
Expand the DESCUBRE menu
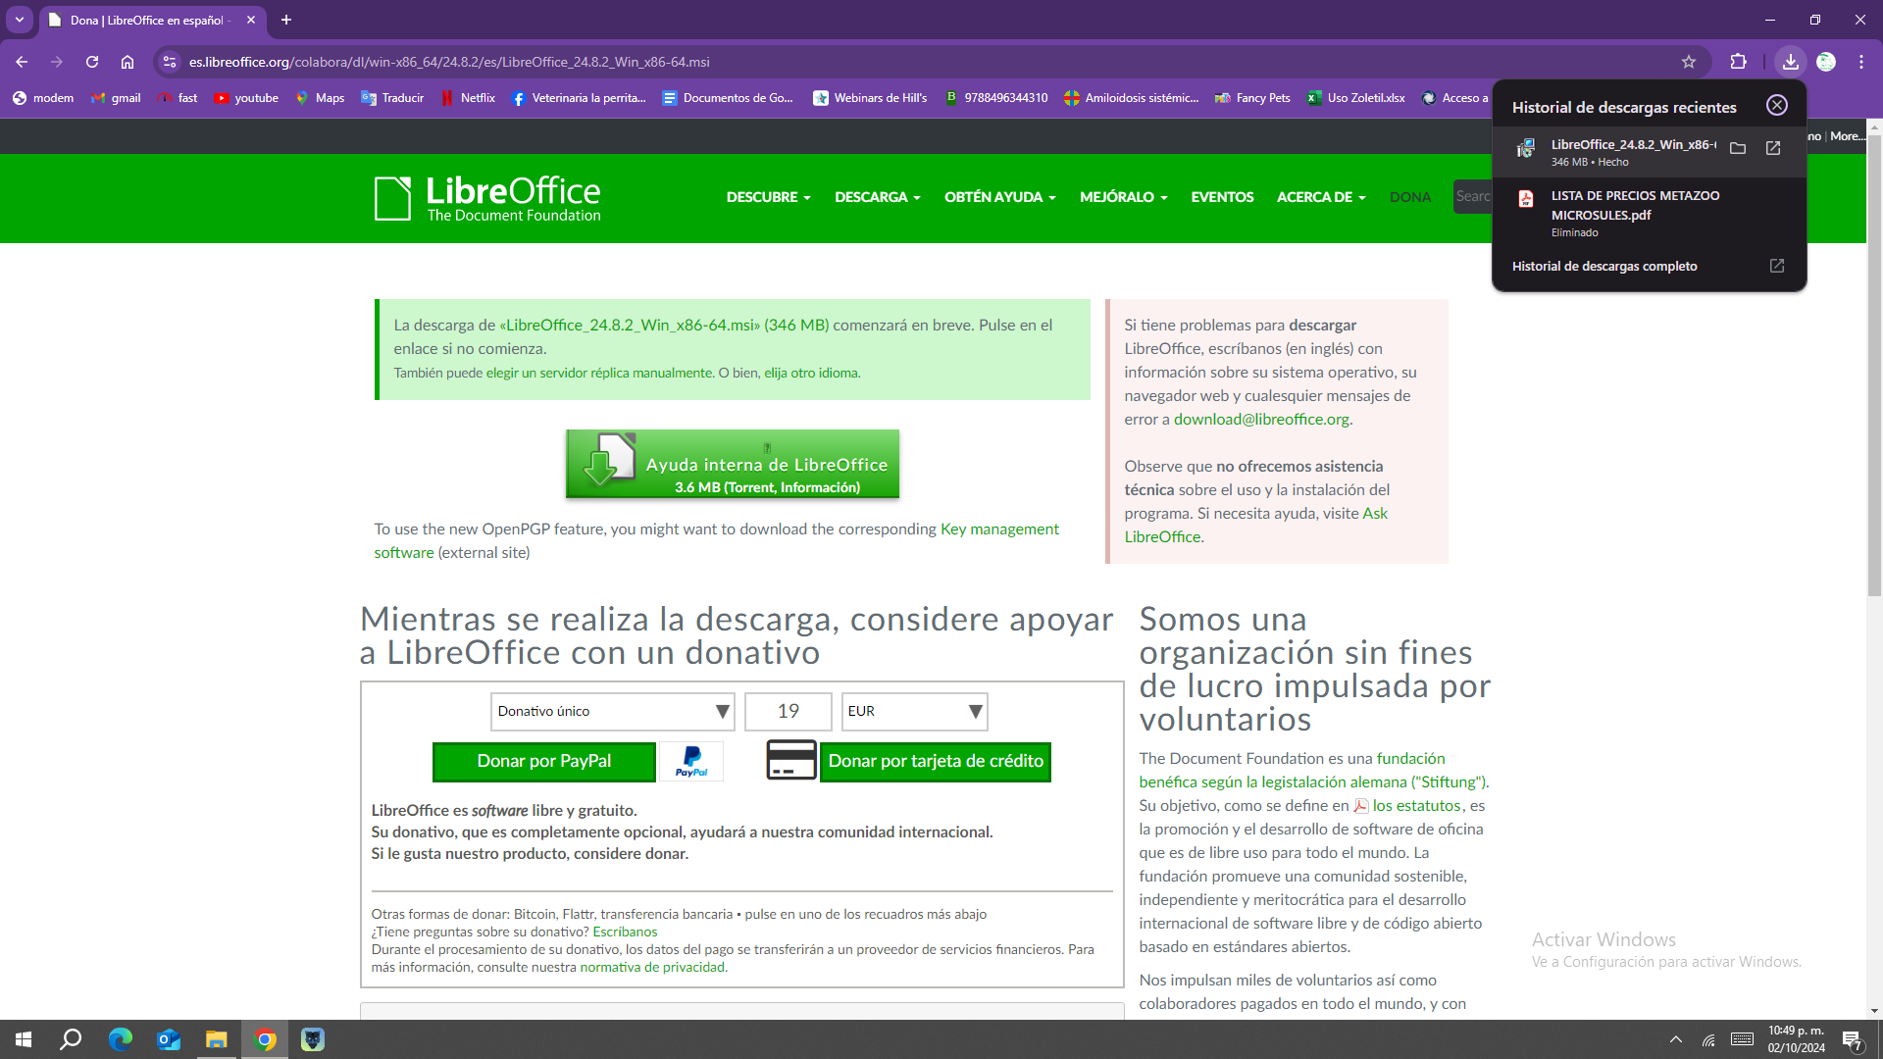(x=768, y=197)
